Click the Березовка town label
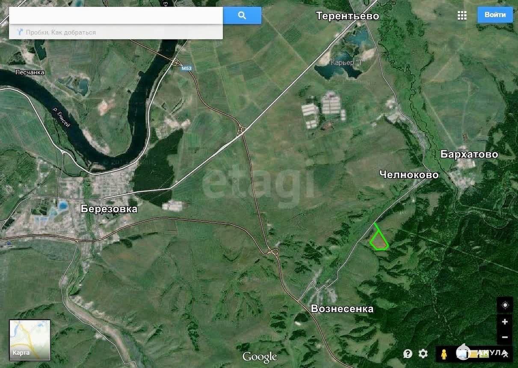 pos(109,209)
